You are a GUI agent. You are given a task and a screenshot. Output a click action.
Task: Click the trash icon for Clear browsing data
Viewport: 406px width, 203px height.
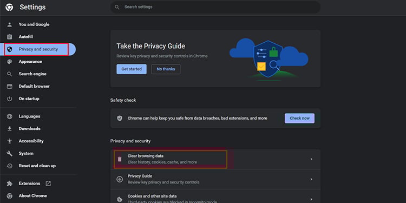pos(120,159)
